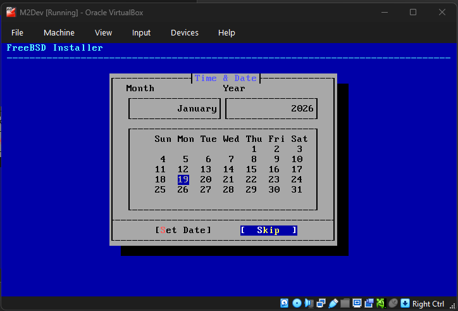Open the network adapter status icon
This screenshot has width=458, height=311.
(321, 303)
